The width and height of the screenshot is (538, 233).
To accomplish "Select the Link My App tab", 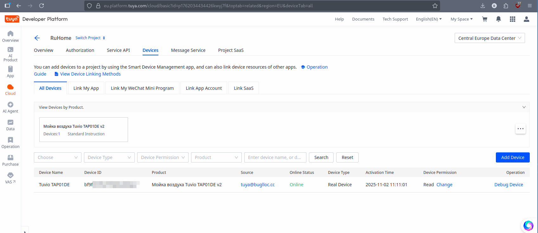I will [86, 88].
